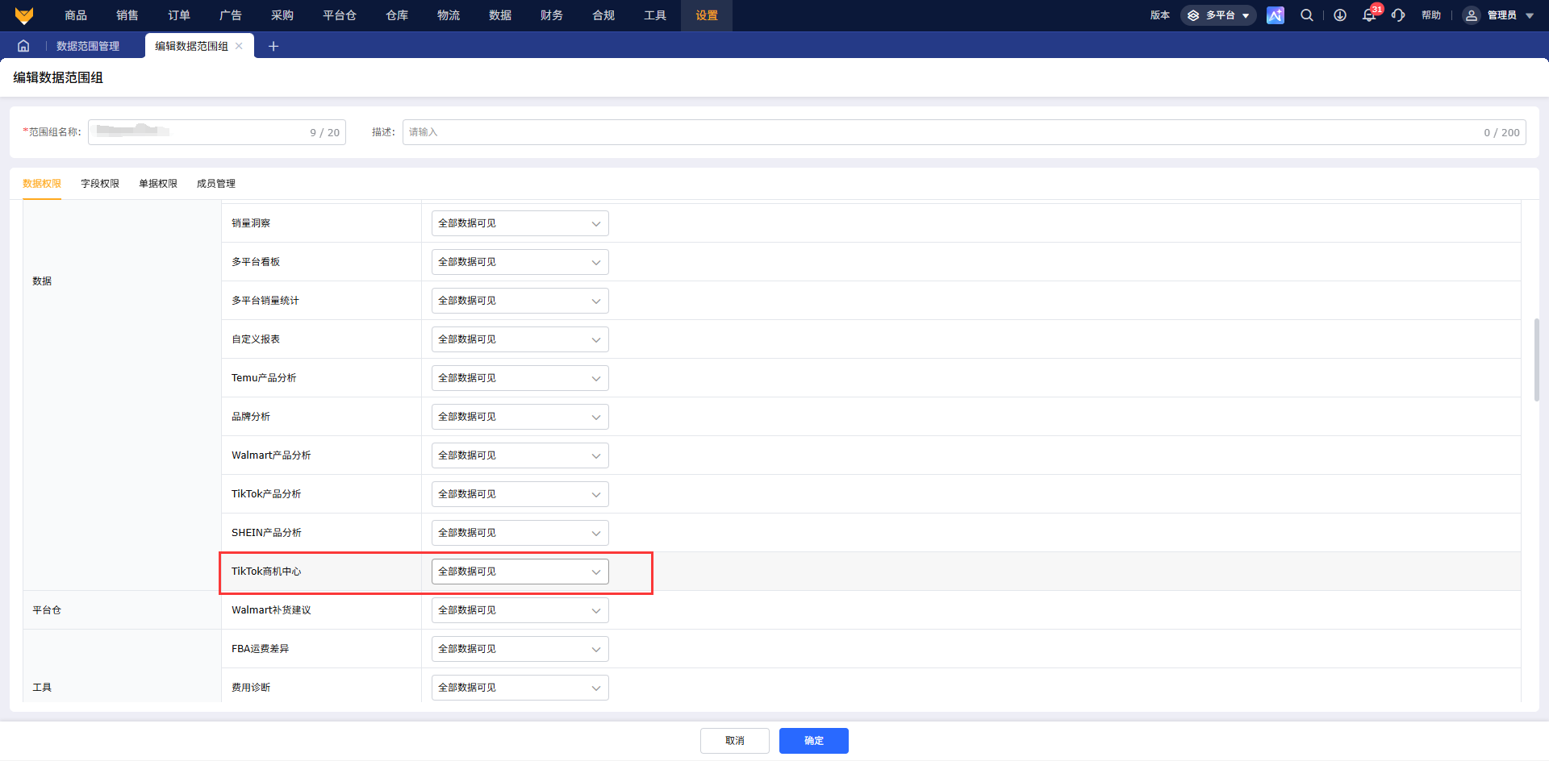Click the 帮助 help link
Viewport: 1549px width, 761px height.
[x=1431, y=15]
